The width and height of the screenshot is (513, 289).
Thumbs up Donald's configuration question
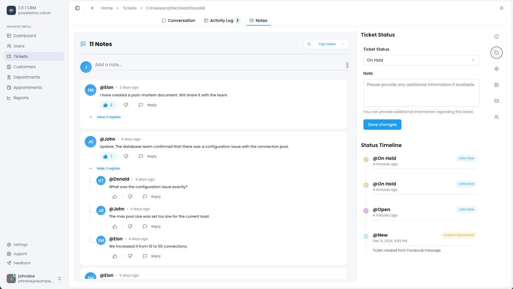coord(115,197)
